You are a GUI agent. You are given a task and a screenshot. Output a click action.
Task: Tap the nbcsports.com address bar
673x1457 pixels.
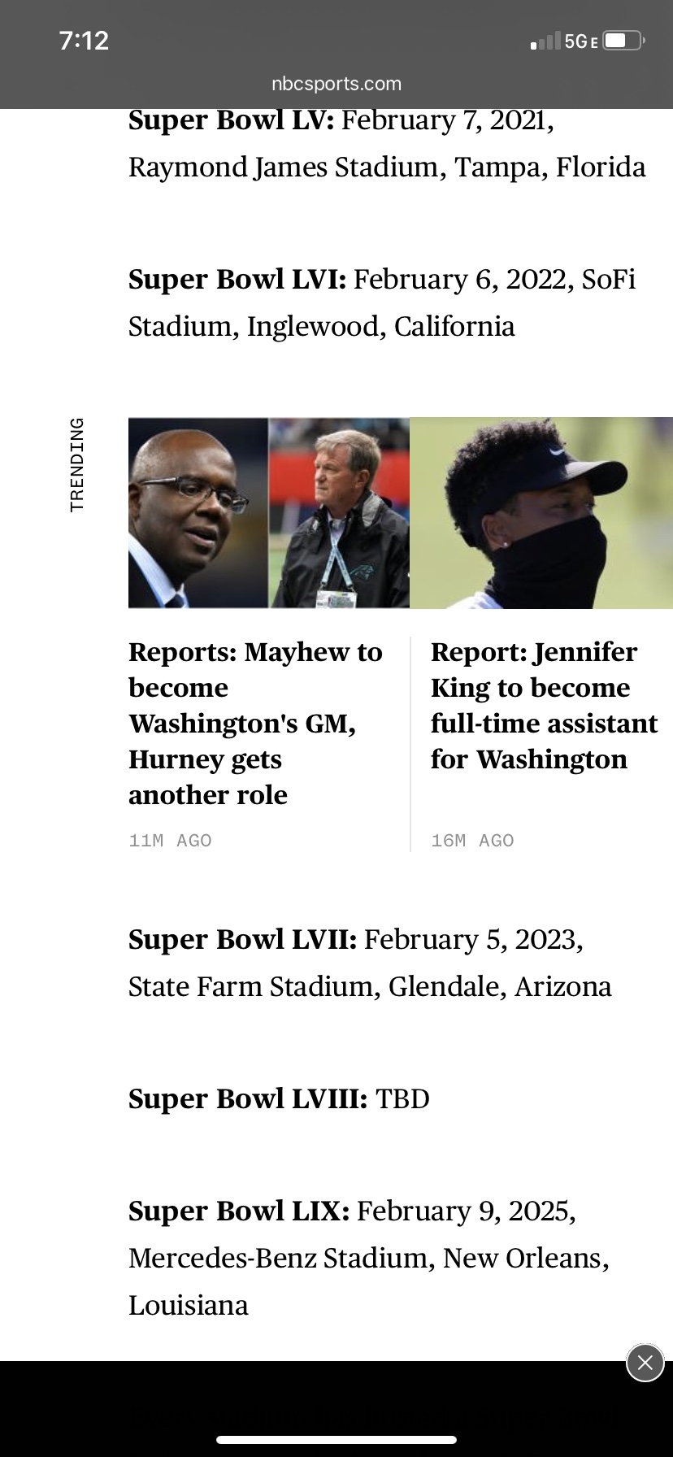coord(336,84)
